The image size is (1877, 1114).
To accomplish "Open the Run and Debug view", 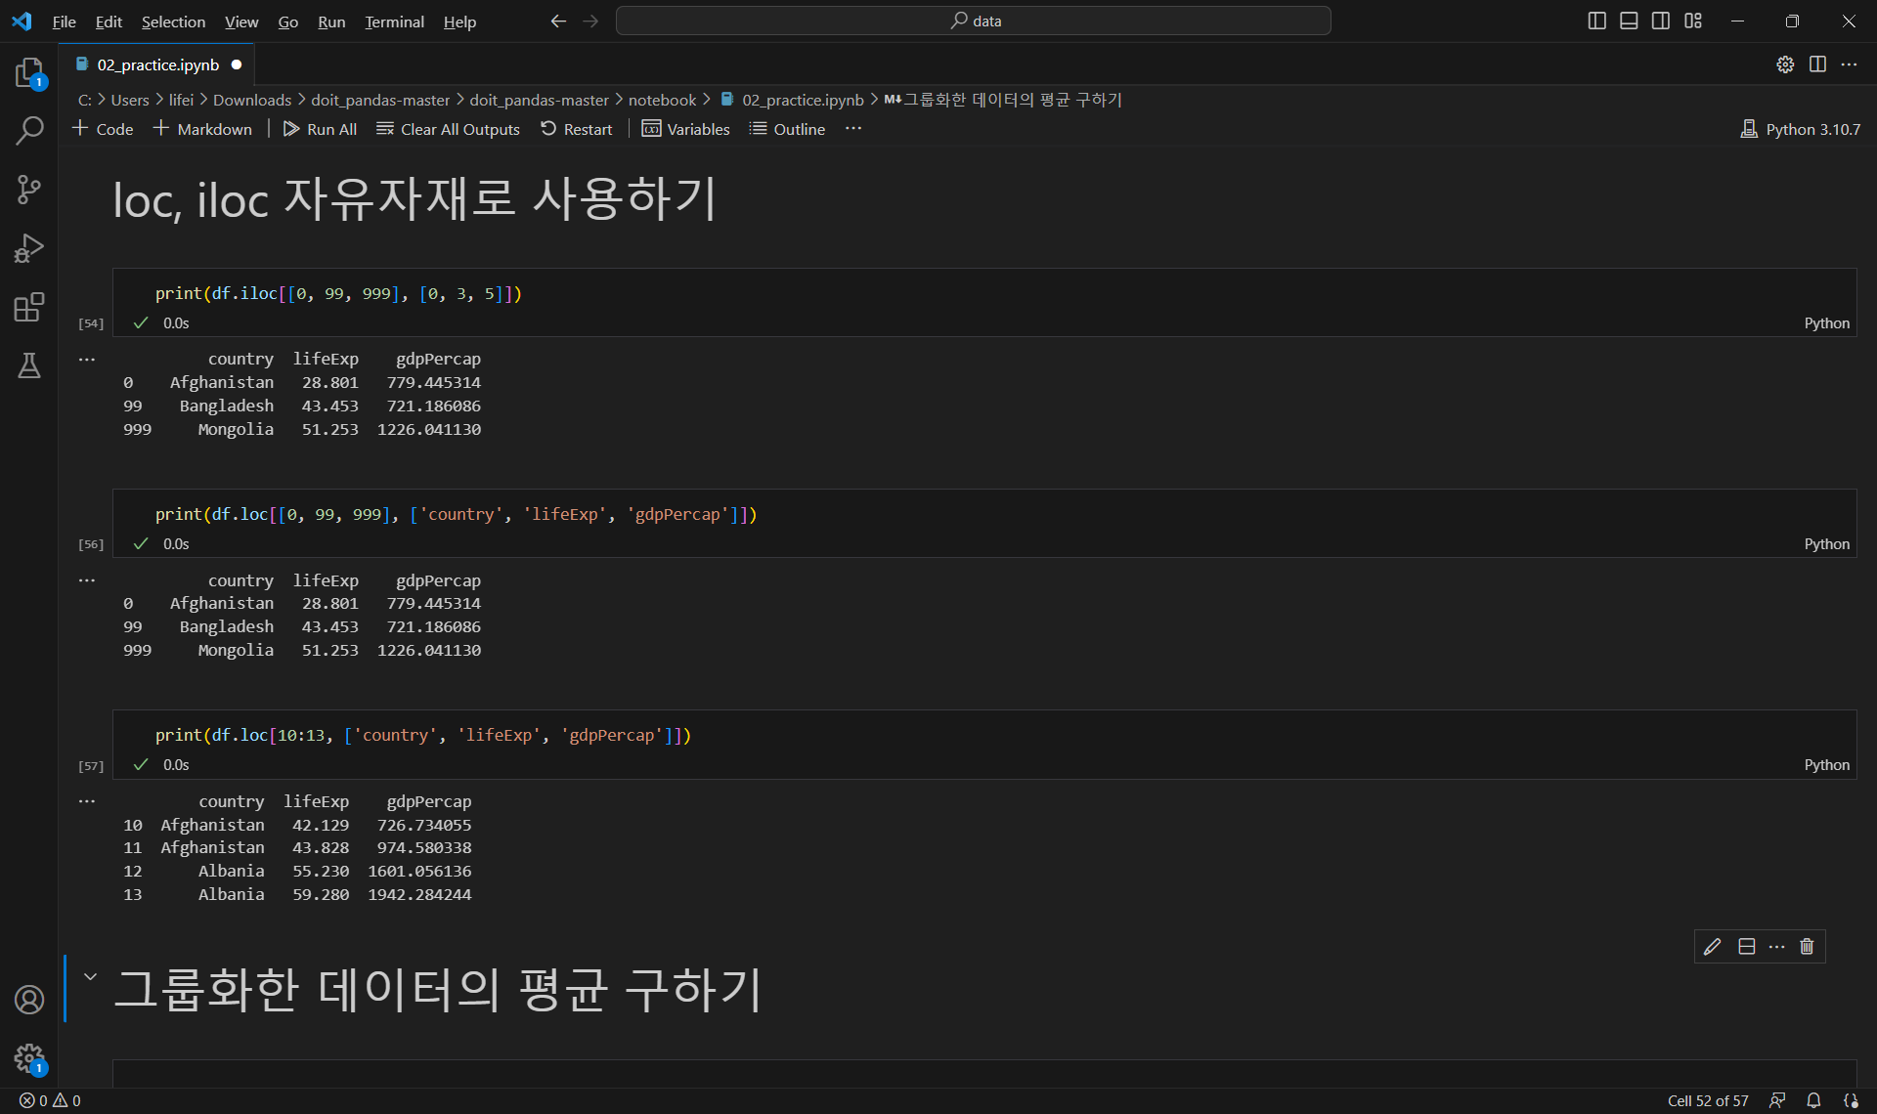I will pyautogui.click(x=29, y=248).
